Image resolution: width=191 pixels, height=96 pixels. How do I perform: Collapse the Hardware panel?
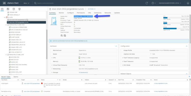click(116, 46)
